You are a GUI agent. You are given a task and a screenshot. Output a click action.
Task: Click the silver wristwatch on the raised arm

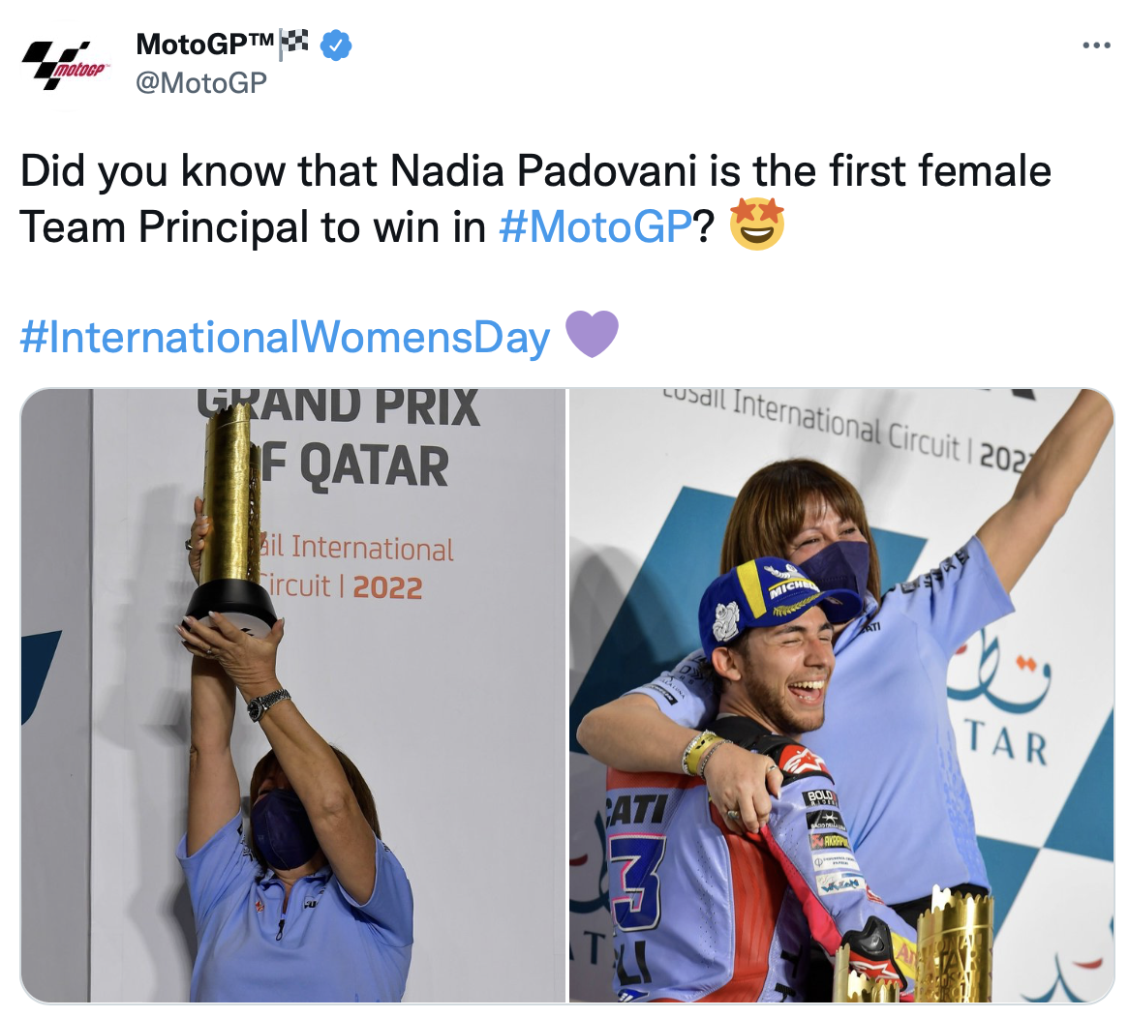[x=268, y=704]
